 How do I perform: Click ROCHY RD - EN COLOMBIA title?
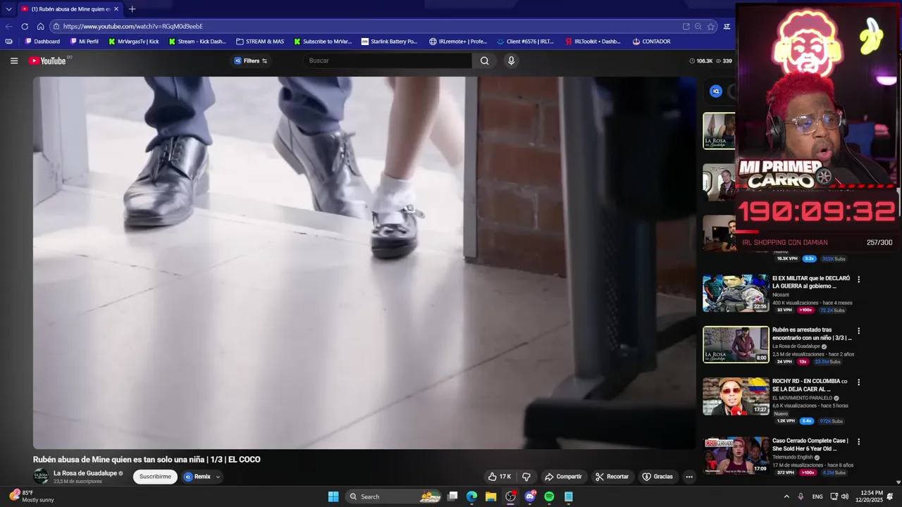(810, 385)
